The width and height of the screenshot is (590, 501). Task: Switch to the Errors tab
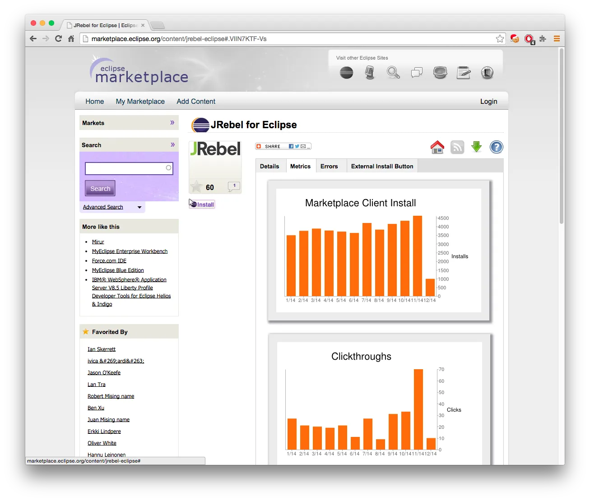[x=329, y=166]
